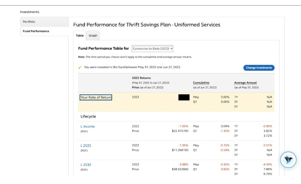Open the PDF link under L Income
Viewport: 301px width, 184px height.
pos(84,132)
